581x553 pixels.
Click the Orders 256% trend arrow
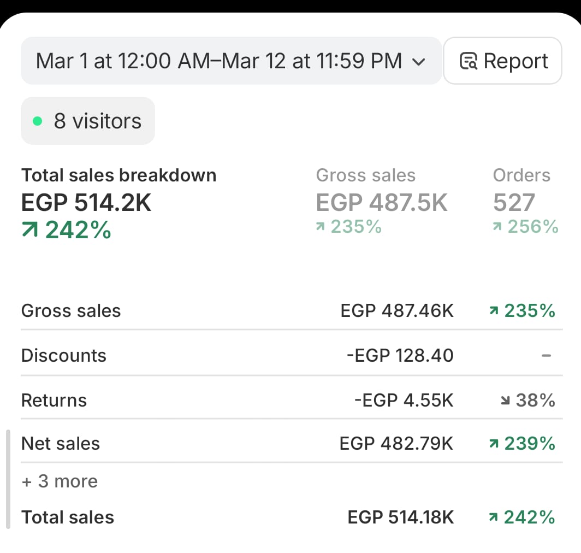click(497, 227)
